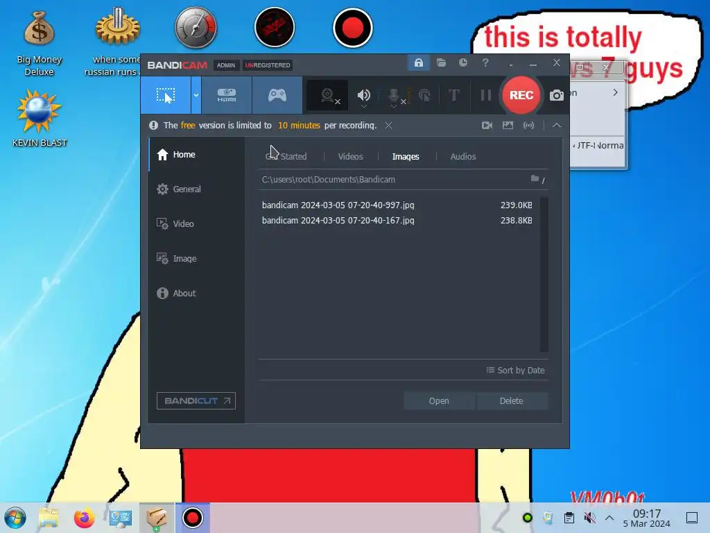Open the scheduled recording clock icon
The height and width of the screenshot is (533, 710).
coord(462,62)
